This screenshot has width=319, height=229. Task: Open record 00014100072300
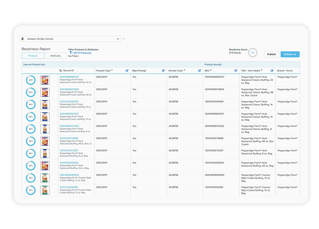69,126
